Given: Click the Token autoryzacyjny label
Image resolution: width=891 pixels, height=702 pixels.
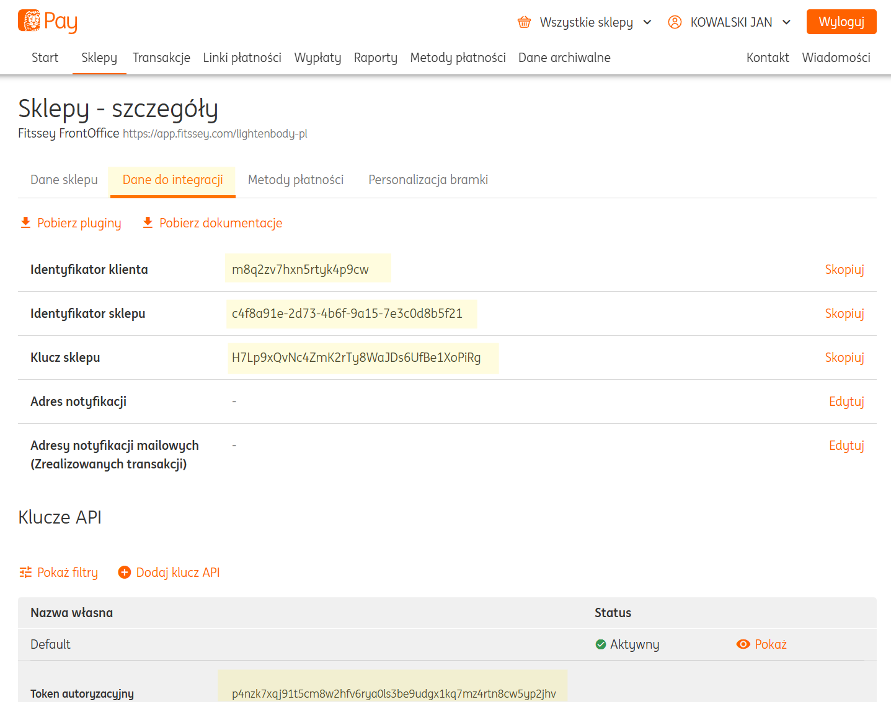Looking at the screenshot, I should coord(82,694).
